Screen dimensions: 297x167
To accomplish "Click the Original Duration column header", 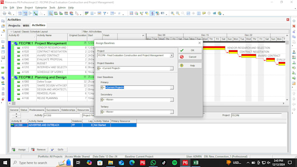I will [x=77, y=35].
